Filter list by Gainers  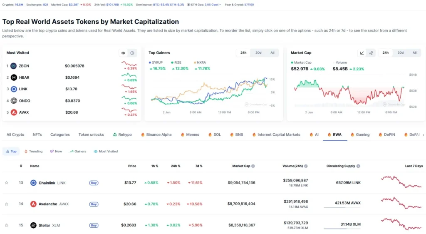click(78, 152)
